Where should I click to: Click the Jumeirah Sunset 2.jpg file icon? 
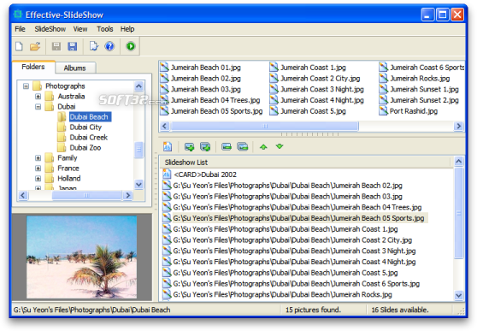pyautogui.click(x=383, y=100)
